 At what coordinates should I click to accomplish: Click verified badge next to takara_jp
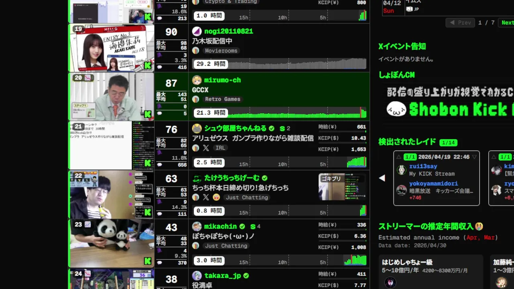click(x=246, y=276)
